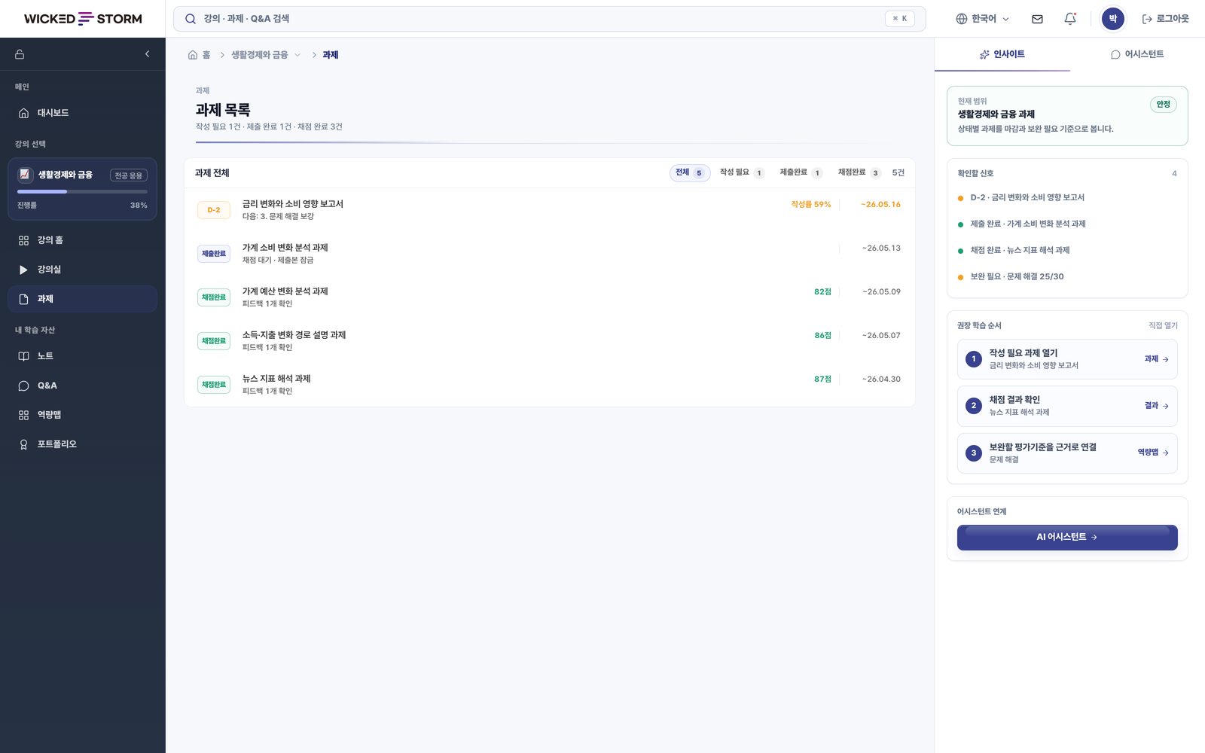Open 노트 in sidebar
The image size is (1205, 753).
coord(83,356)
